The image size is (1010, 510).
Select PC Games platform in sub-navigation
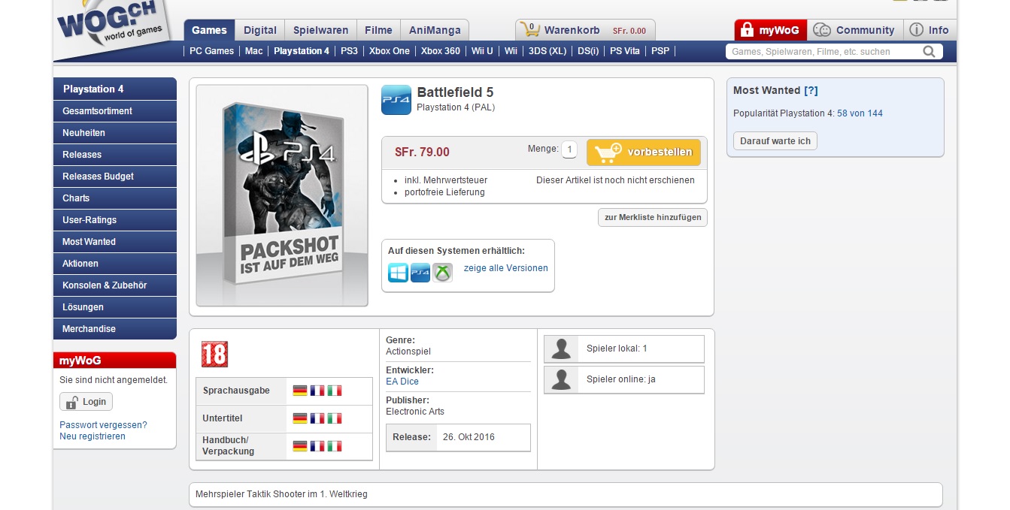[211, 51]
